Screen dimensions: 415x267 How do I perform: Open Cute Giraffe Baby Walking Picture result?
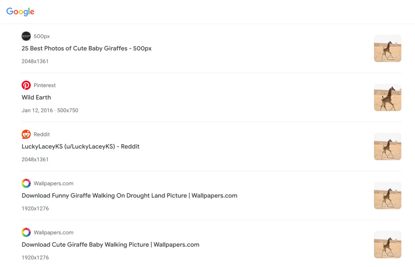click(x=110, y=244)
